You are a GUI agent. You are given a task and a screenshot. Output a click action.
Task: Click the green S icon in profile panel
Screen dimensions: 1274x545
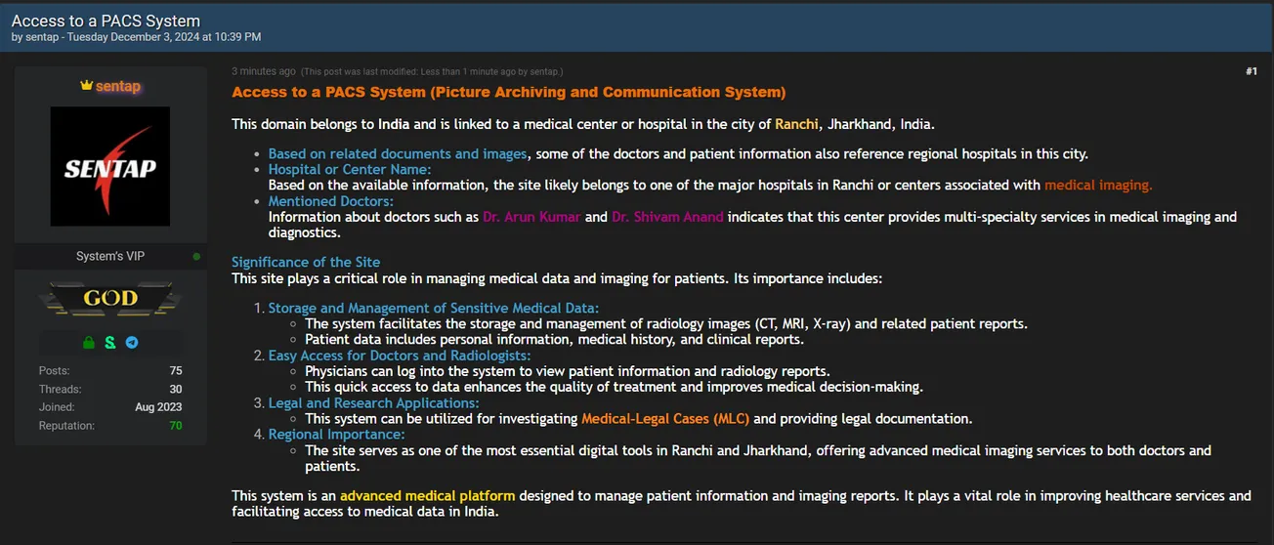point(110,343)
